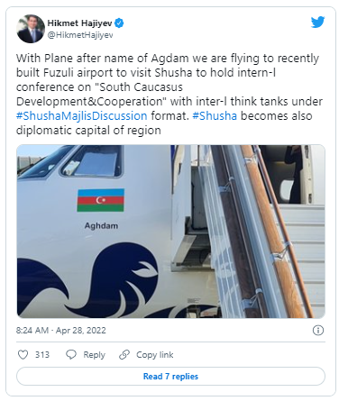Click the copy link chain icon
The image size is (348, 410).
click(x=124, y=355)
